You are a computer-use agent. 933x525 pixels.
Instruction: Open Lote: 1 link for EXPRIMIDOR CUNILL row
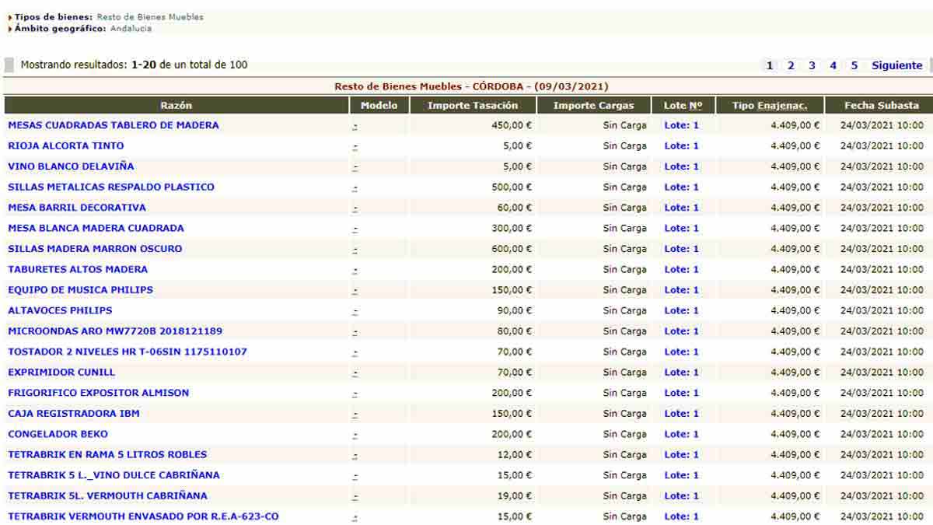(x=681, y=372)
